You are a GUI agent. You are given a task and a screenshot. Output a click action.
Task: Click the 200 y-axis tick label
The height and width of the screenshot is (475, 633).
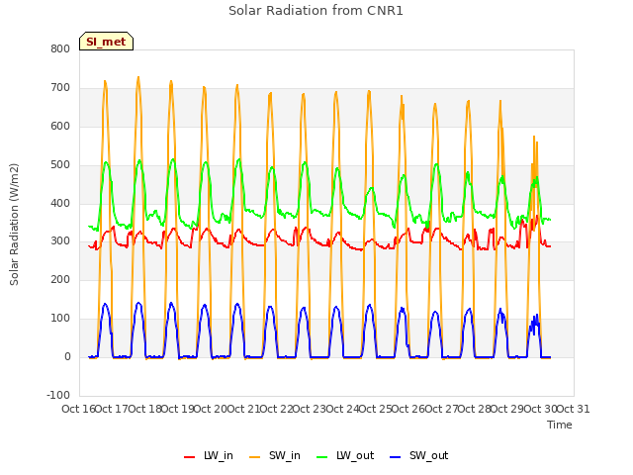[x=60, y=279]
